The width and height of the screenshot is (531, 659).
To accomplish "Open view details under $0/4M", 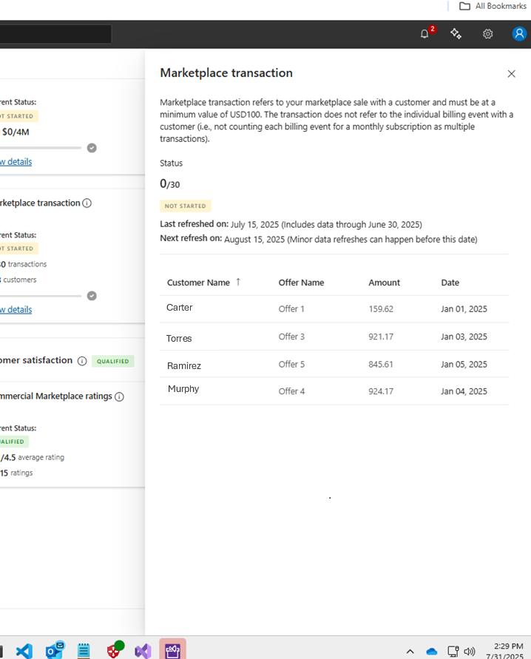I will (16, 162).
